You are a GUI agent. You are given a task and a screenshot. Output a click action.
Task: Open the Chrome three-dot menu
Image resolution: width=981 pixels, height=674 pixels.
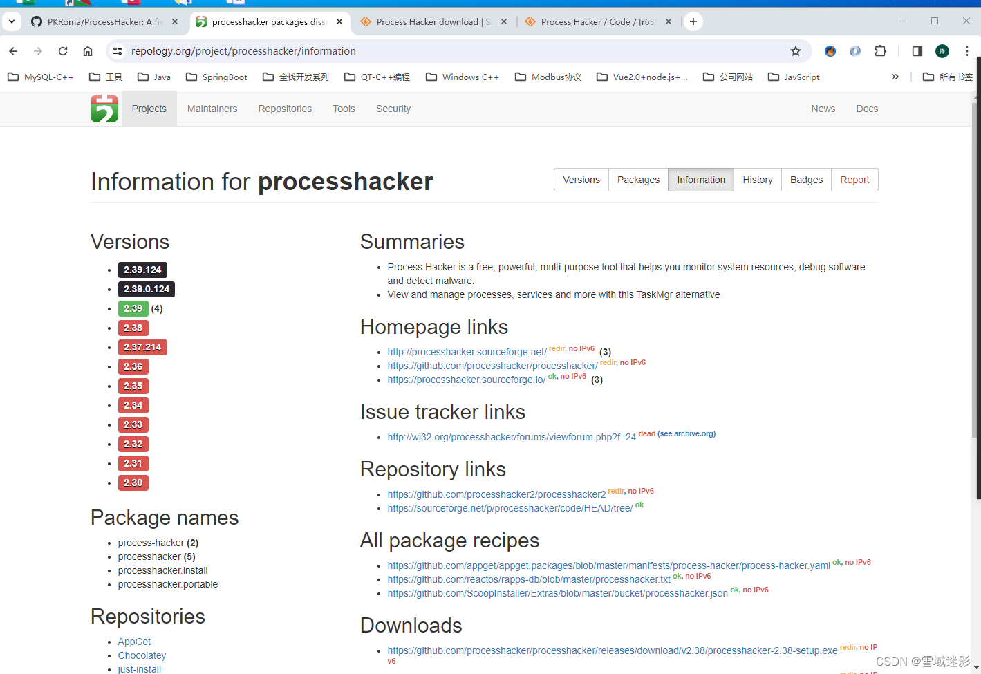[966, 50]
